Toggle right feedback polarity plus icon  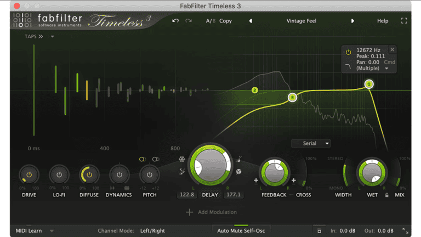coord(293,180)
